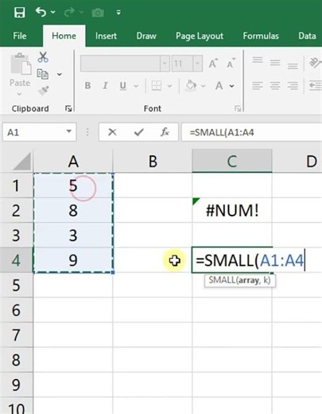Click the formula bar showing =SMALL(A1:A4
This screenshot has height=414, width=322.
(x=251, y=132)
